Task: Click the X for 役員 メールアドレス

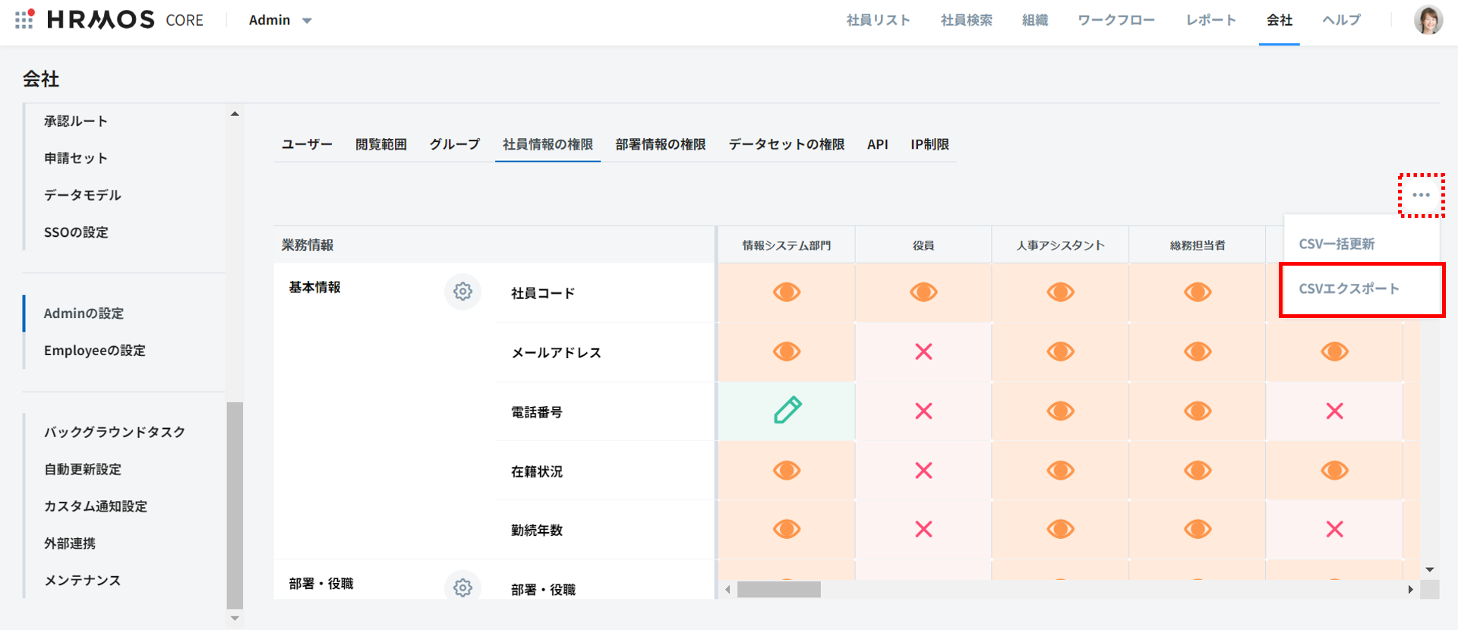Action: 923,351
